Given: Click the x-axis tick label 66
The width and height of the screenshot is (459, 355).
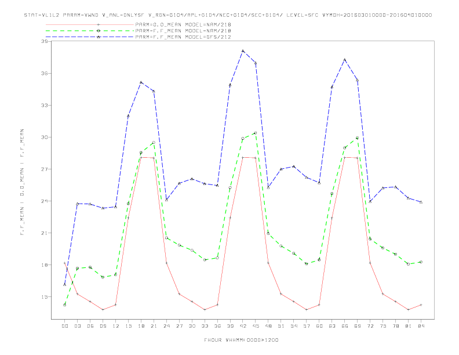Looking at the screenshot, I should pos(345,326).
